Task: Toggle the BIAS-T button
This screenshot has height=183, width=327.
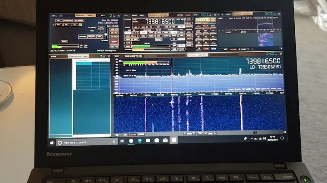Action: [64, 42]
